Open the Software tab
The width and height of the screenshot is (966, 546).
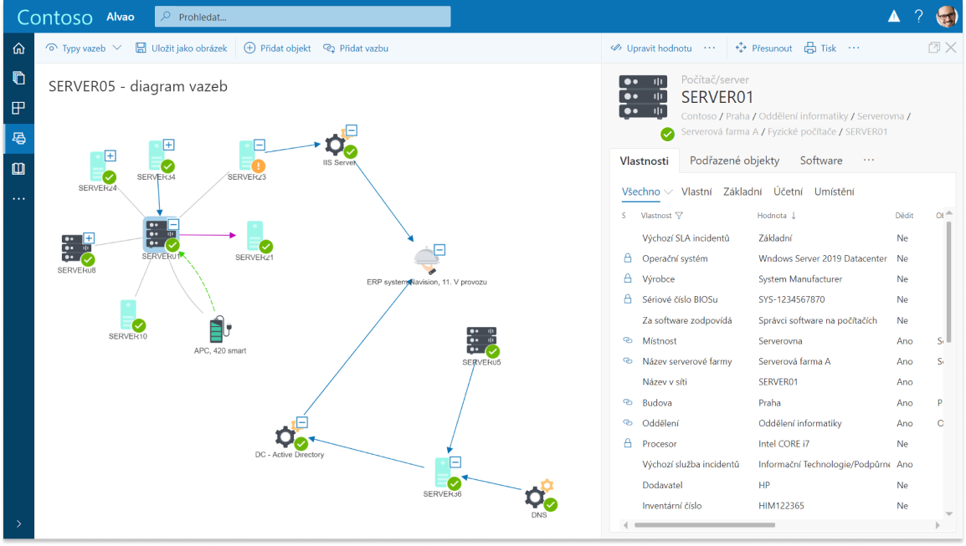point(820,161)
